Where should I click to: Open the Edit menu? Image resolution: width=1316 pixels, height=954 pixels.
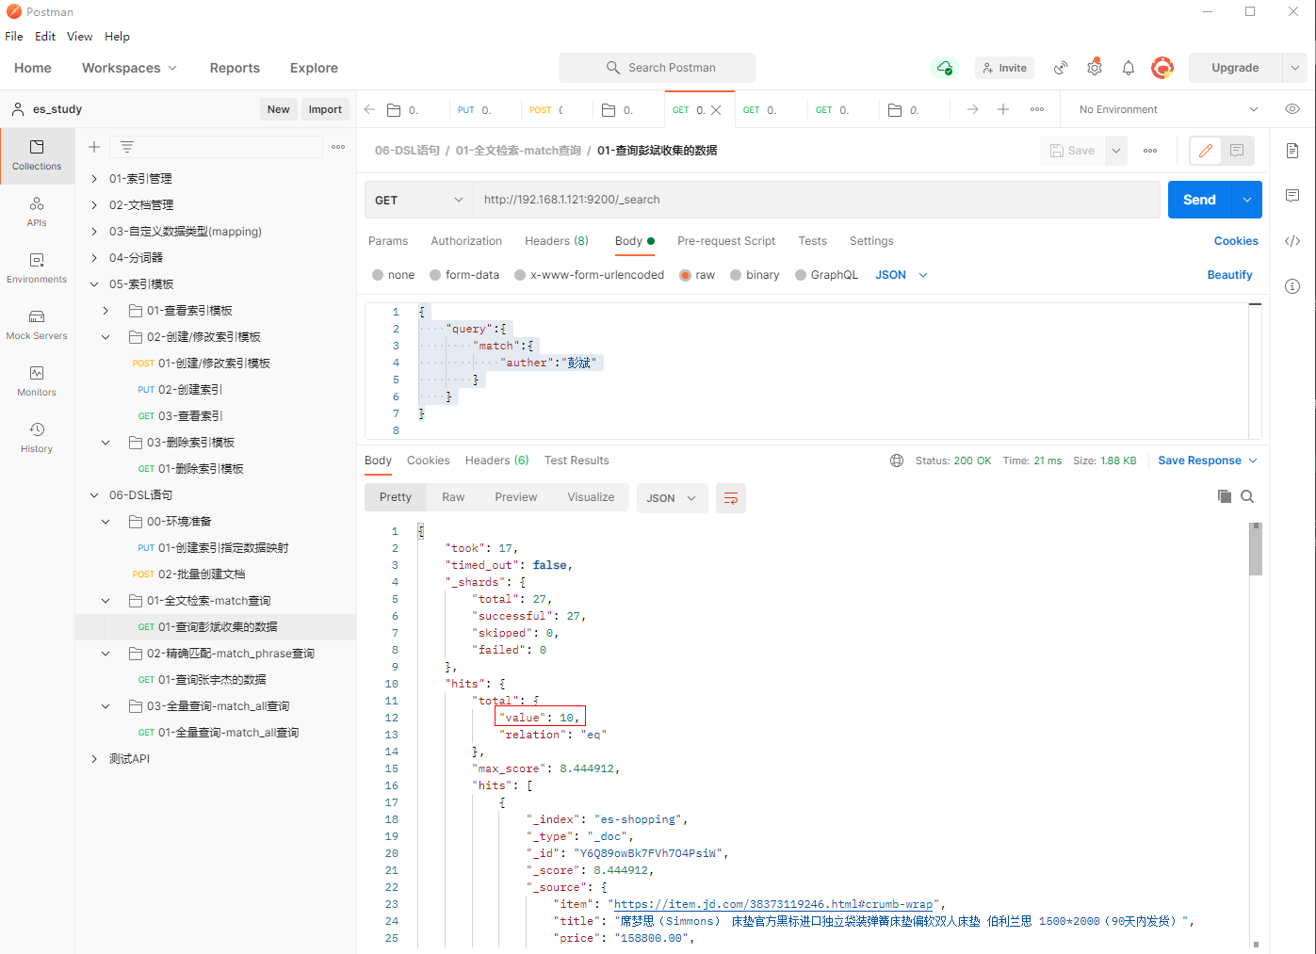coord(45,37)
